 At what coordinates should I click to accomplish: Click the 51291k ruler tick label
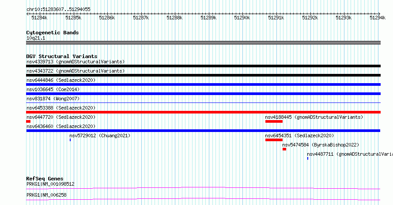(276, 18)
